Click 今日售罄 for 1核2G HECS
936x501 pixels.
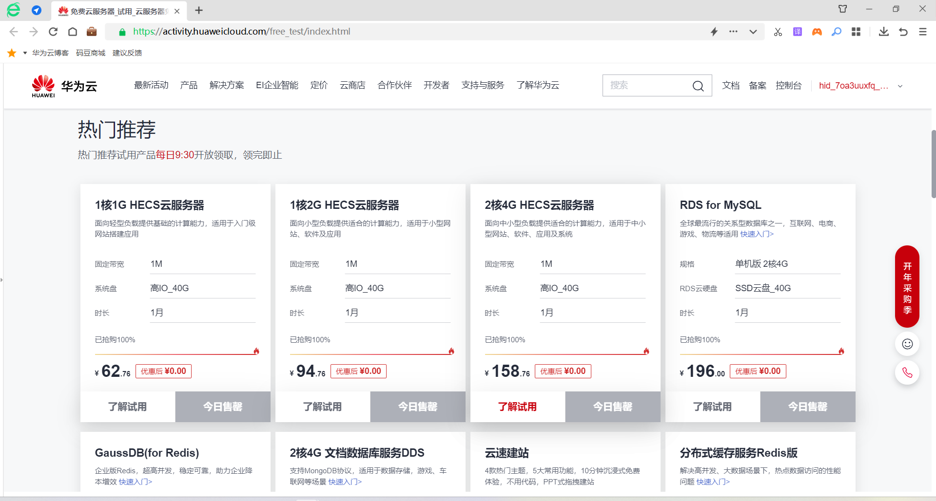click(418, 407)
